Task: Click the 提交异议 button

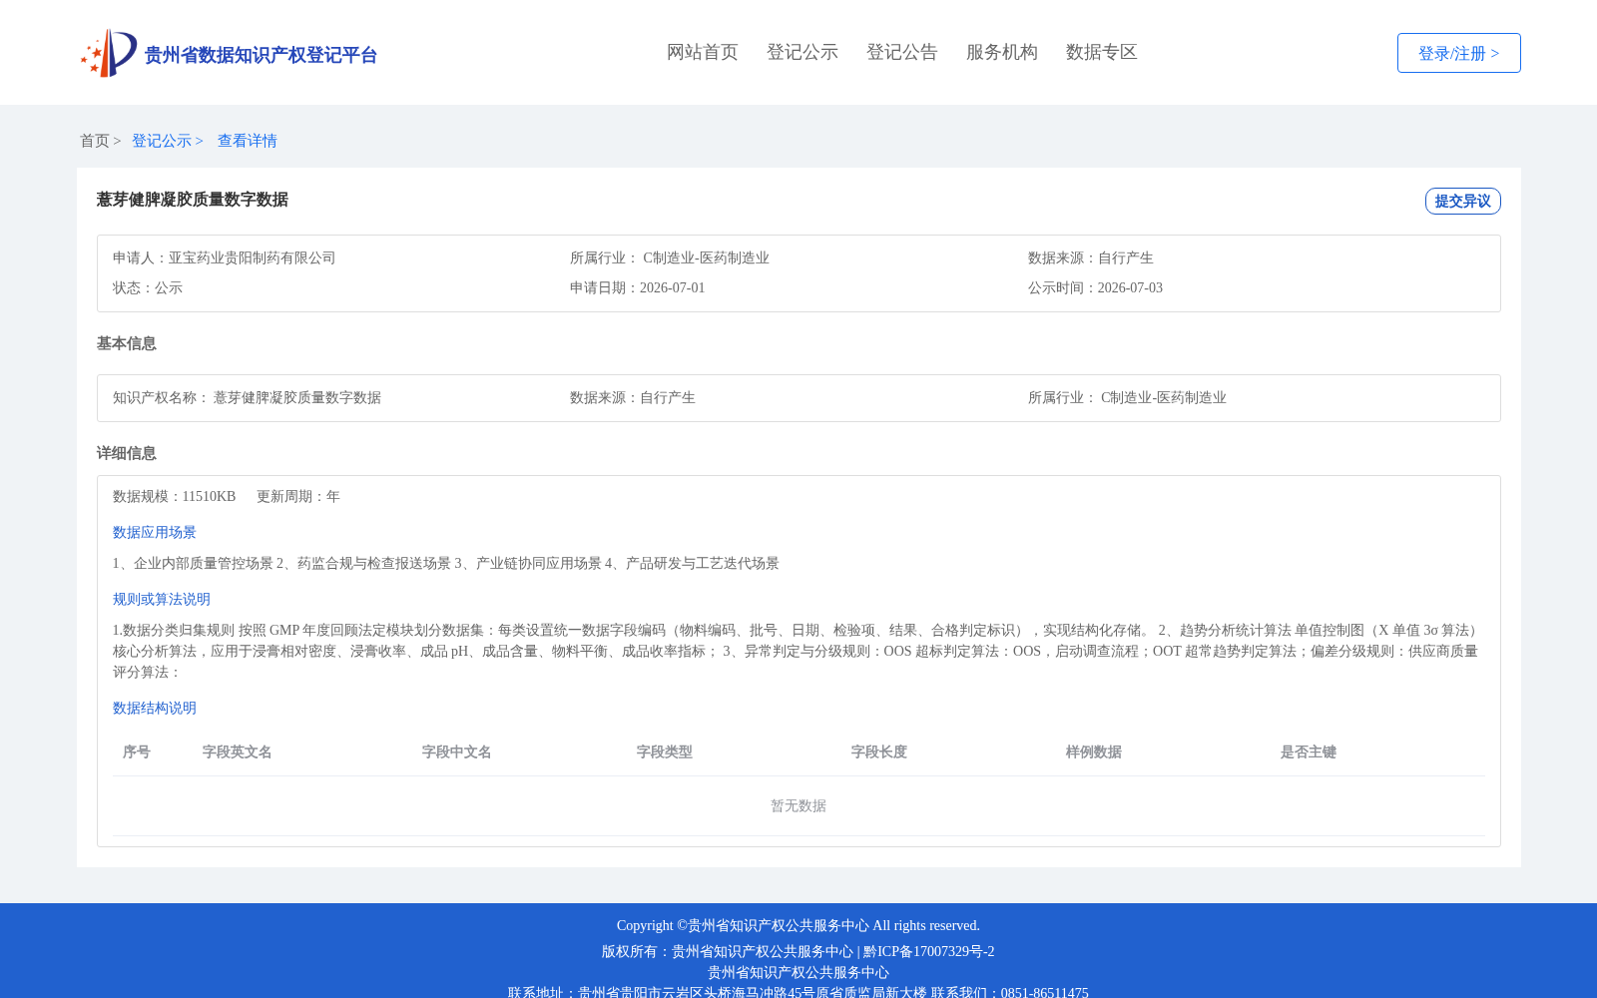Action: tap(1462, 201)
